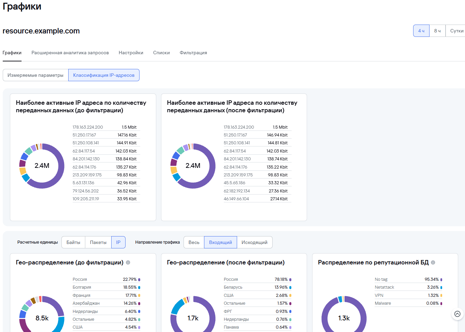Select the Сутки time range

pyautogui.click(x=456, y=31)
